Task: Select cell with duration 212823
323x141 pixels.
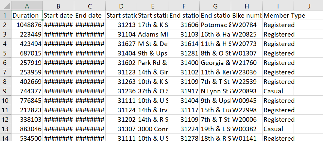Action: (x=27, y=110)
